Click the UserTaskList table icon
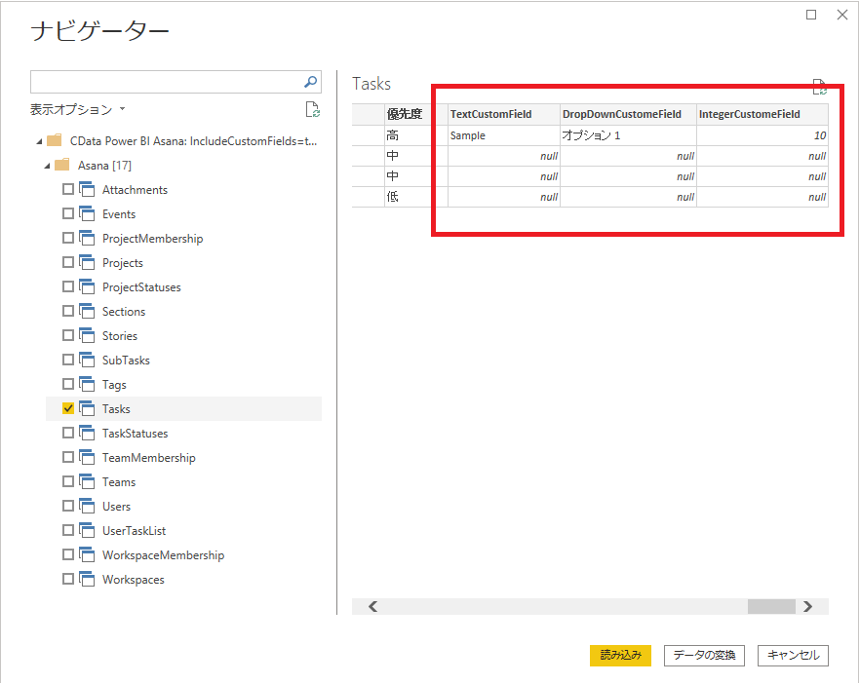The image size is (860, 684). 87,530
